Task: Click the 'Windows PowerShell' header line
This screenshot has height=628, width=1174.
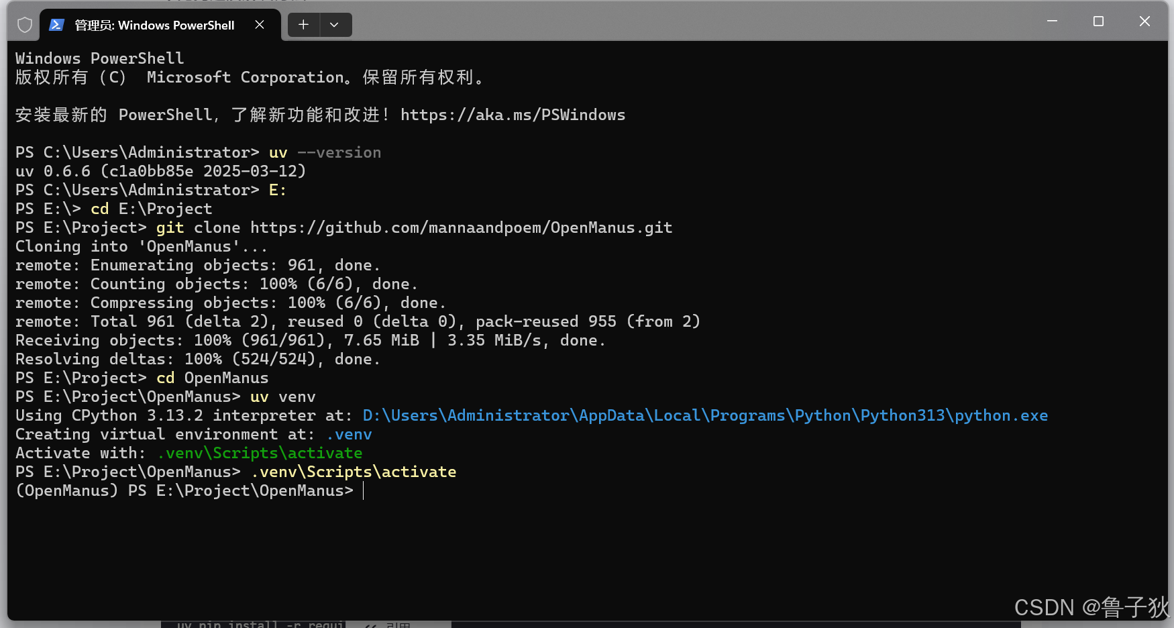Action: click(x=99, y=58)
